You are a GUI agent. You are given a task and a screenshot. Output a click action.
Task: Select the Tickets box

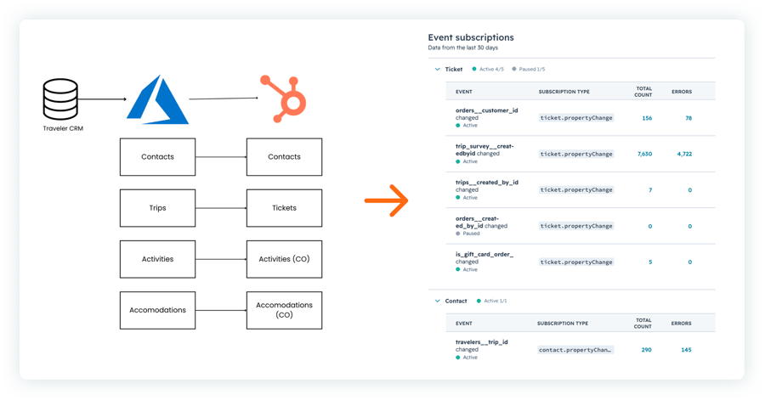point(285,208)
